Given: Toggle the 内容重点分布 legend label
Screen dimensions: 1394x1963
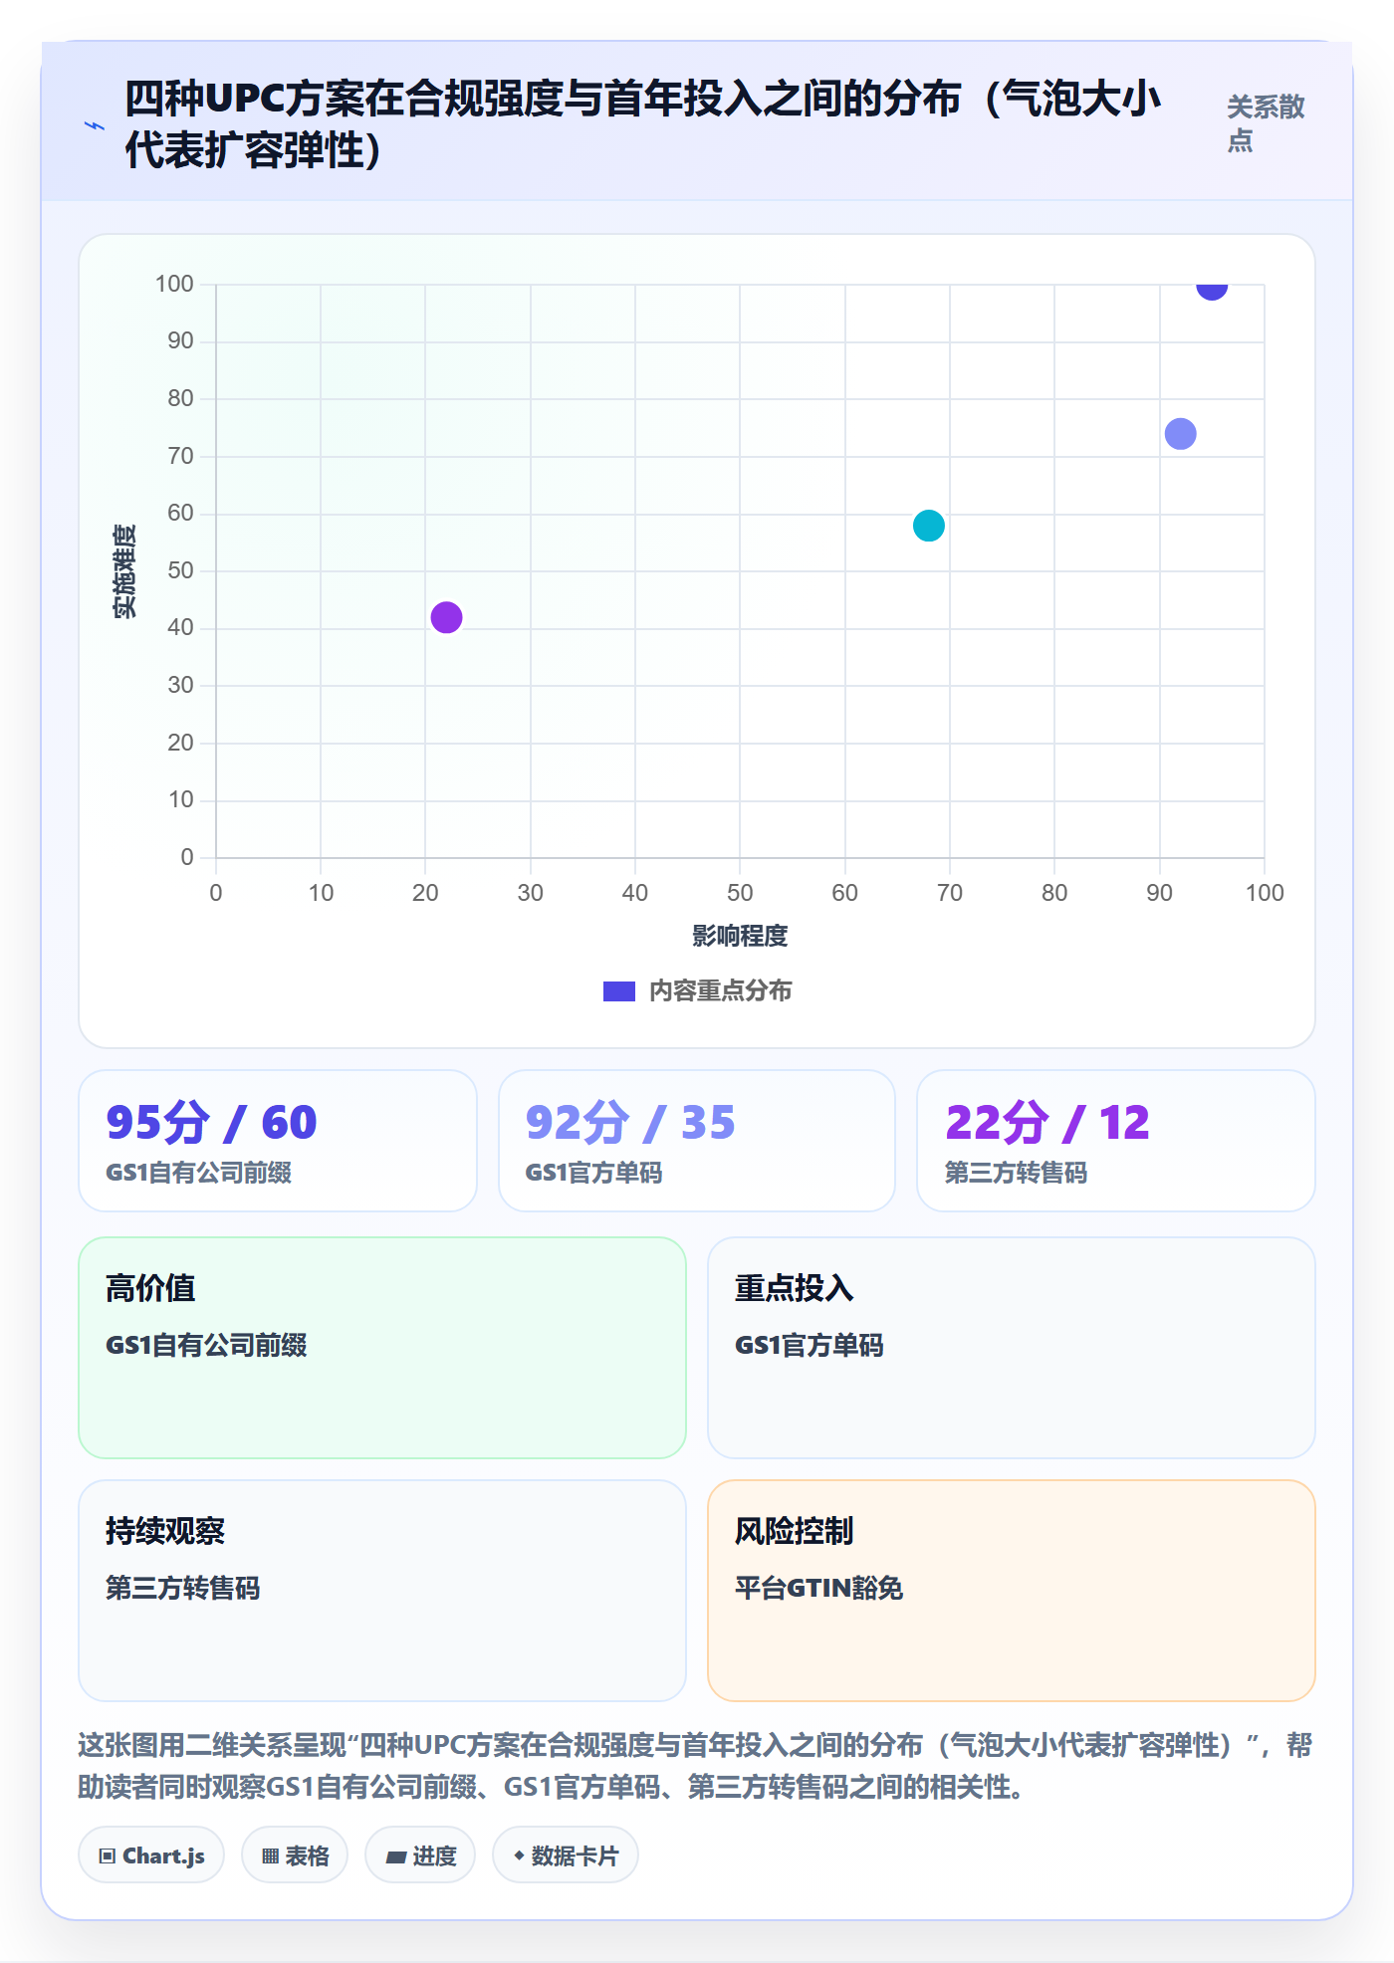Looking at the screenshot, I should coord(720,991).
